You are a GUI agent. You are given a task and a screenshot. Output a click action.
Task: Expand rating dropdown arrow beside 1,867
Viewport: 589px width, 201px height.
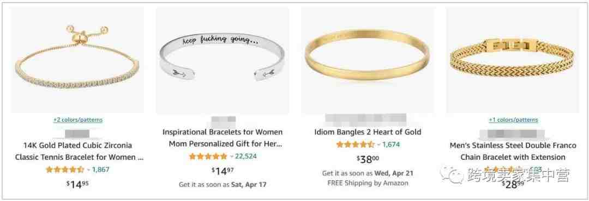[88, 170]
